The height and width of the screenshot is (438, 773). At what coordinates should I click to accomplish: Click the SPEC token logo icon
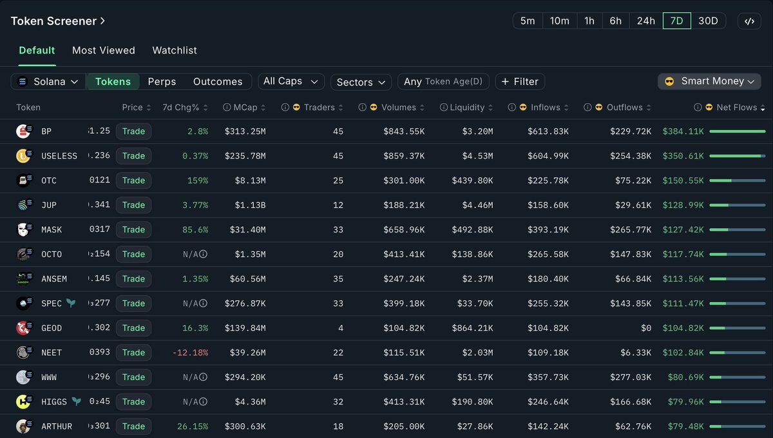click(x=24, y=303)
